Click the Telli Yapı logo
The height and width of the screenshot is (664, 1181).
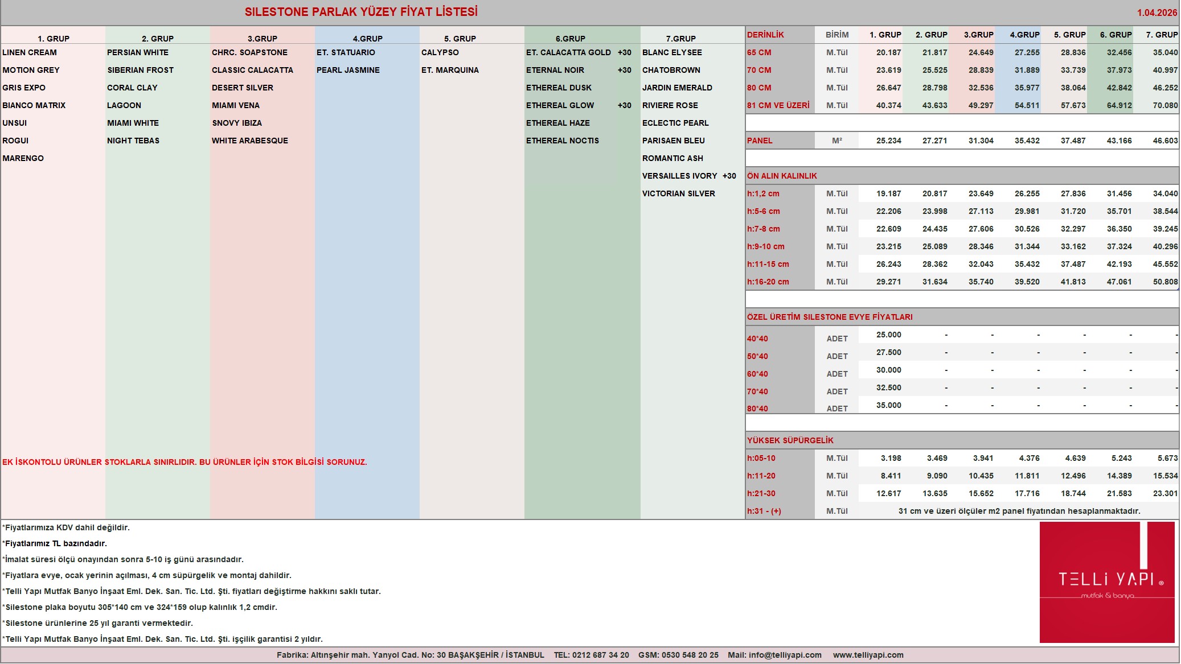pyautogui.click(x=1107, y=583)
